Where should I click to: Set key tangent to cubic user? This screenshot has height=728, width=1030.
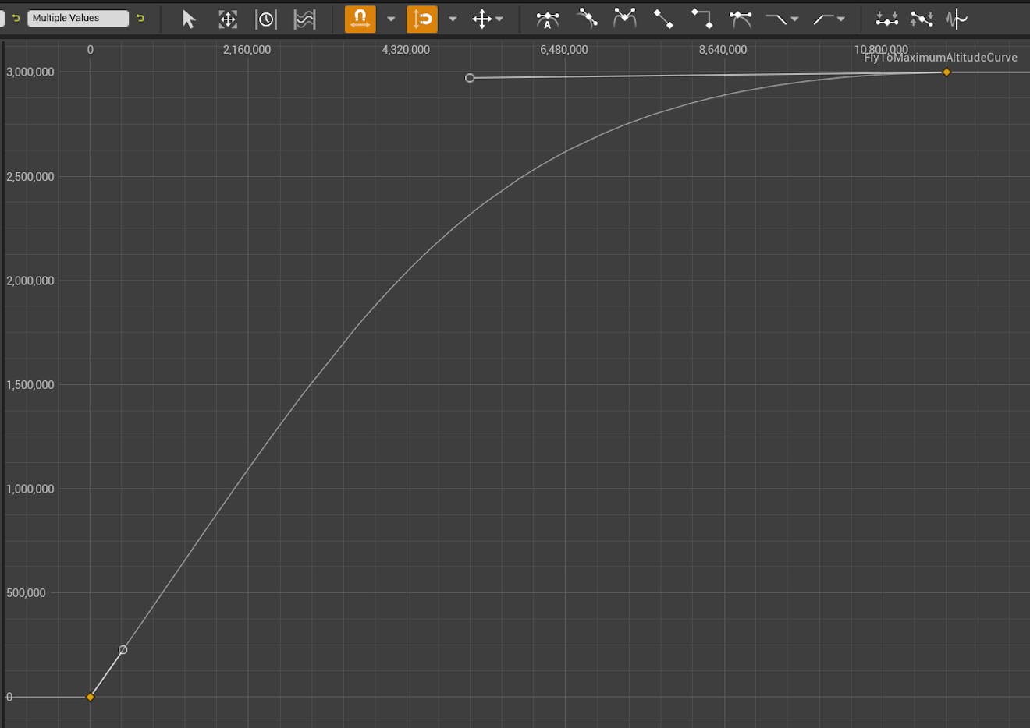tap(587, 19)
